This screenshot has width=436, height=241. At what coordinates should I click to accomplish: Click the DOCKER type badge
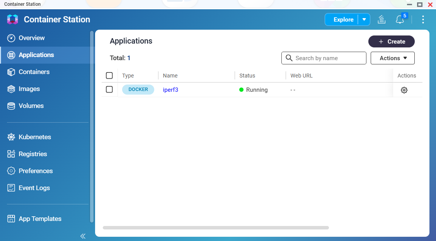tap(138, 89)
